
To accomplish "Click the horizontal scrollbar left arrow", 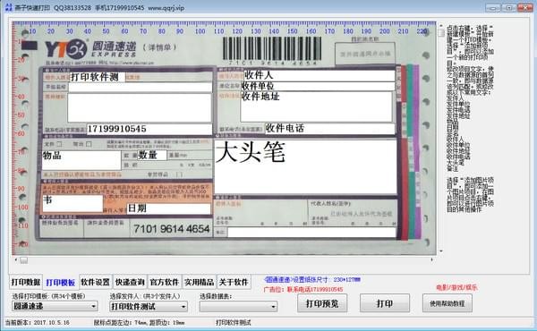I will (x=15, y=260).
